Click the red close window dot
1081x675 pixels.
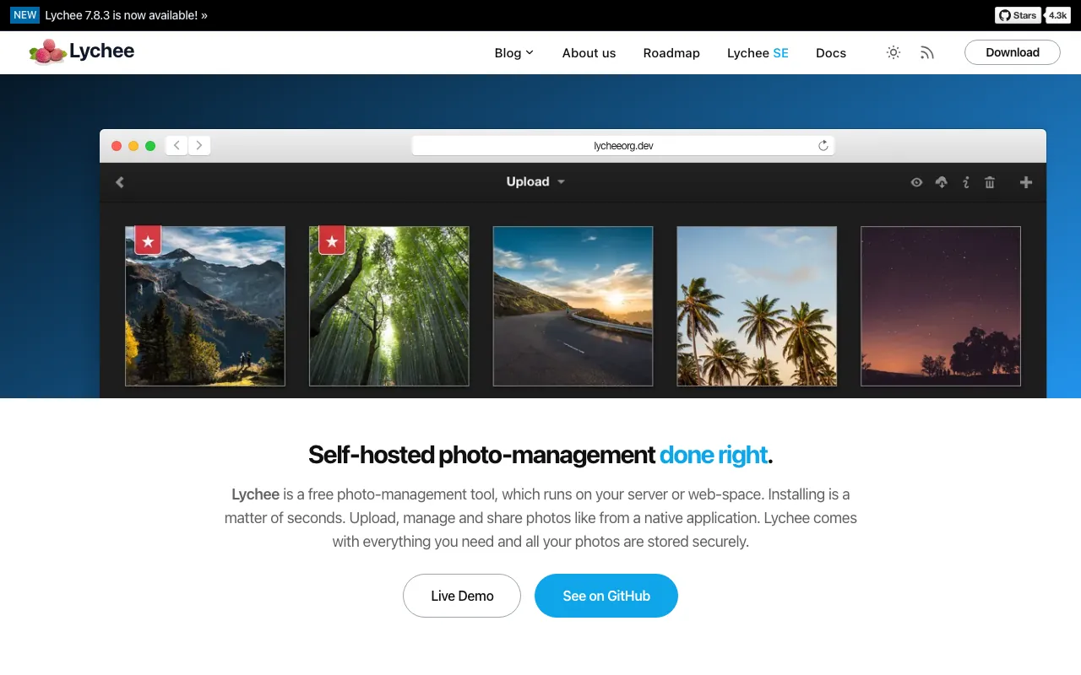coord(117,146)
